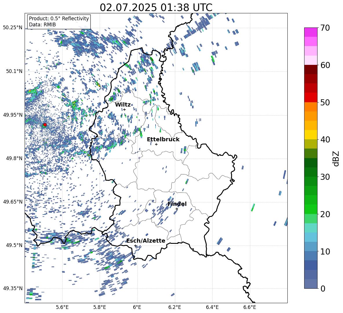Select the Esch/Alzette city label
Viewport: 343px width, 313px height.
click(x=146, y=241)
